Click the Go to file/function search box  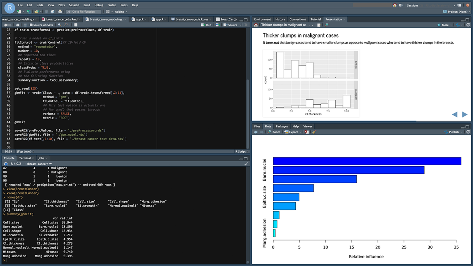[x=84, y=12]
